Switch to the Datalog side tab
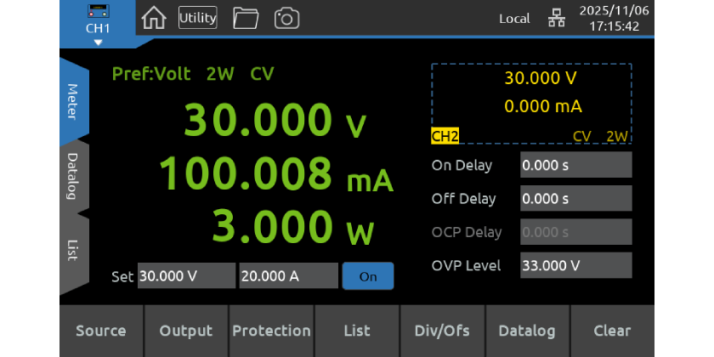This screenshot has width=714, height=357. click(73, 177)
